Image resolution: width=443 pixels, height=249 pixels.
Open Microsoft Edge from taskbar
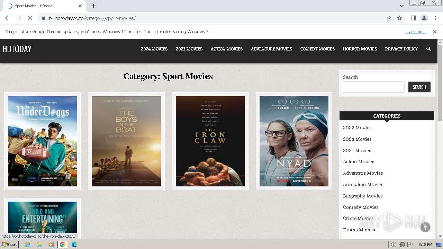[74, 245]
